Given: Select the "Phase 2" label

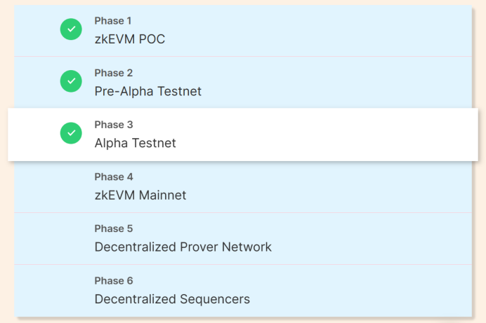Looking at the screenshot, I should tap(114, 73).
